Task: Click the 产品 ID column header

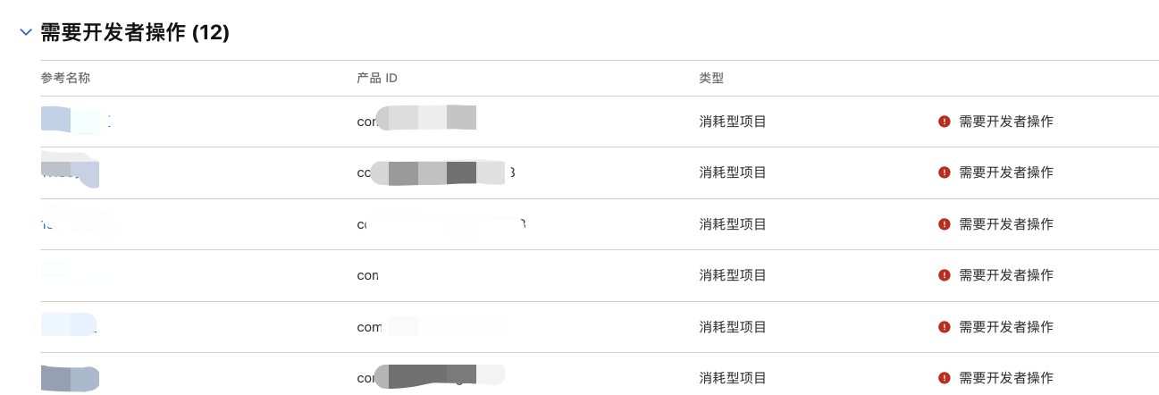Action: (377, 79)
